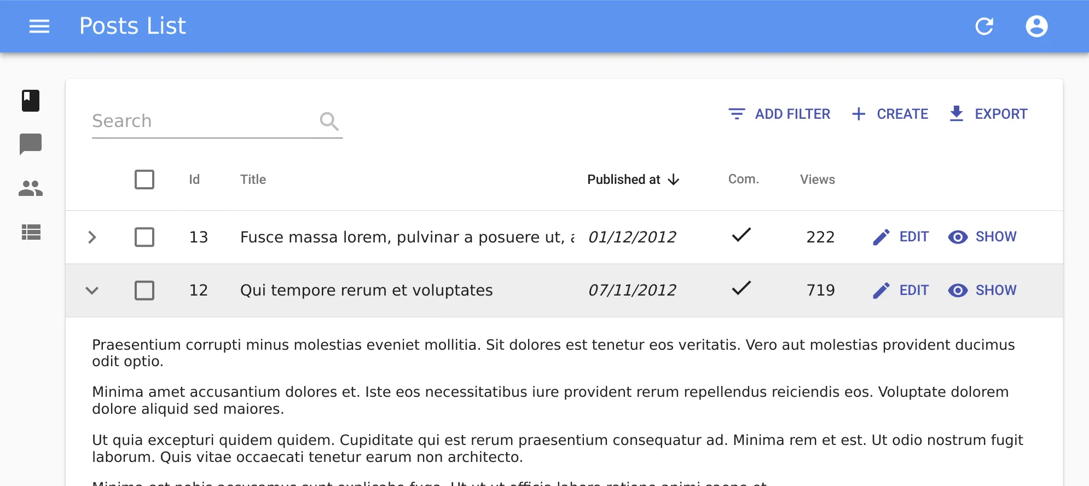Open Posts via the sidebar book icon
1089x486 pixels.
point(31,101)
